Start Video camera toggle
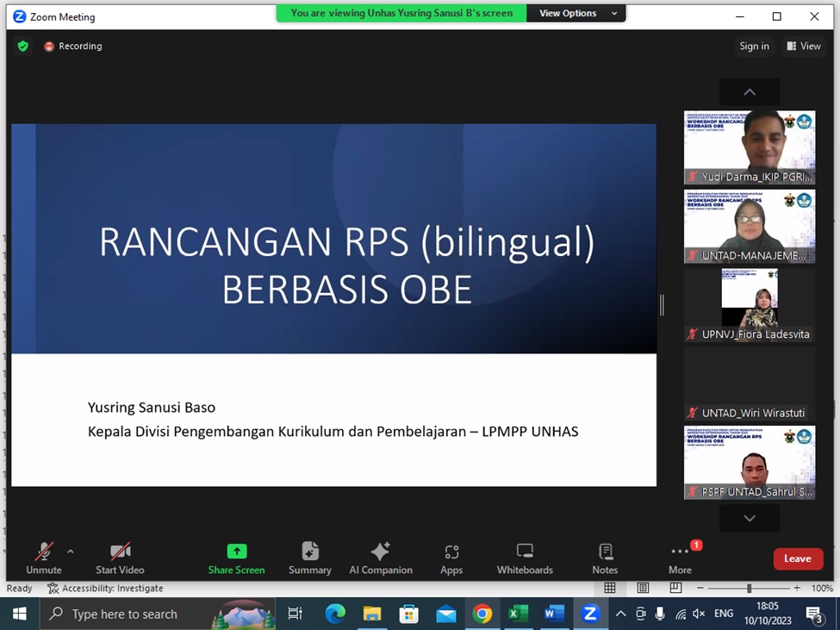The height and width of the screenshot is (630, 840). pos(120,558)
